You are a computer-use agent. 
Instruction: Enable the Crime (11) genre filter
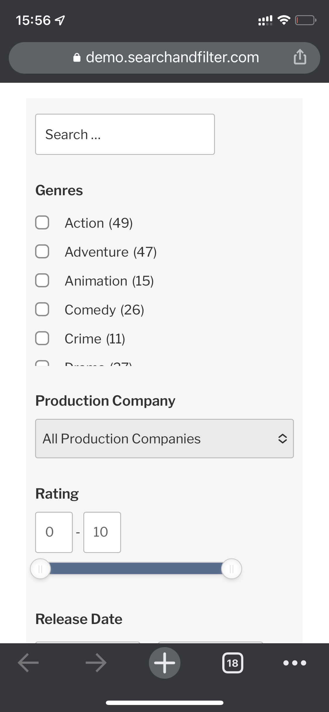pyautogui.click(x=42, y=338)
